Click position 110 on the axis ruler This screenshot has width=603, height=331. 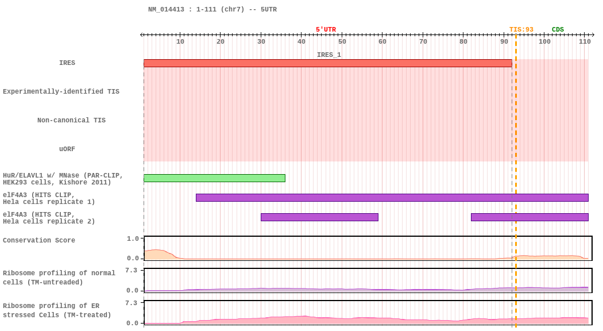(x=585, y=41)
